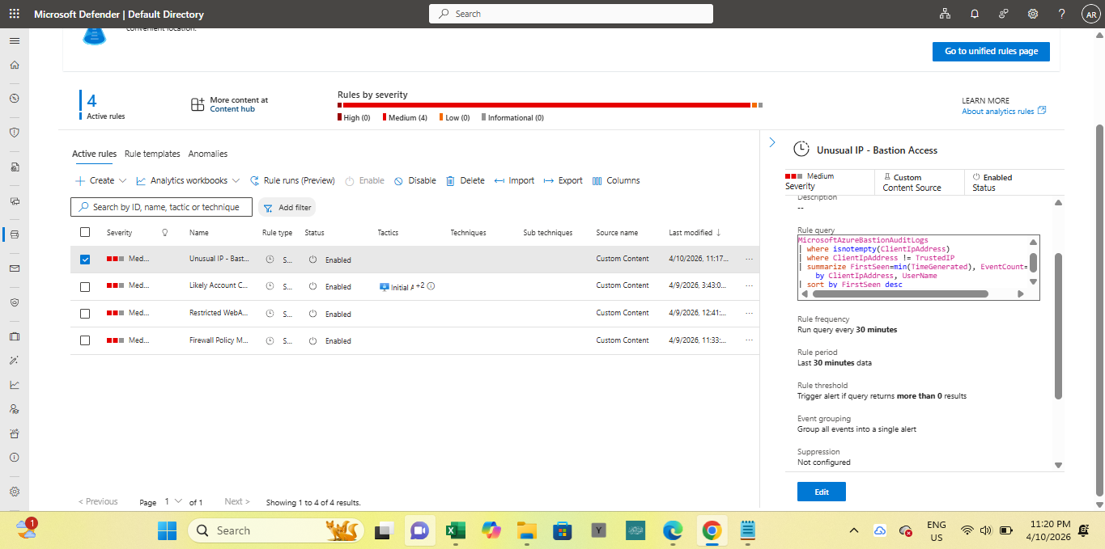Click Go to unified rules page

[x=991, y=51]
